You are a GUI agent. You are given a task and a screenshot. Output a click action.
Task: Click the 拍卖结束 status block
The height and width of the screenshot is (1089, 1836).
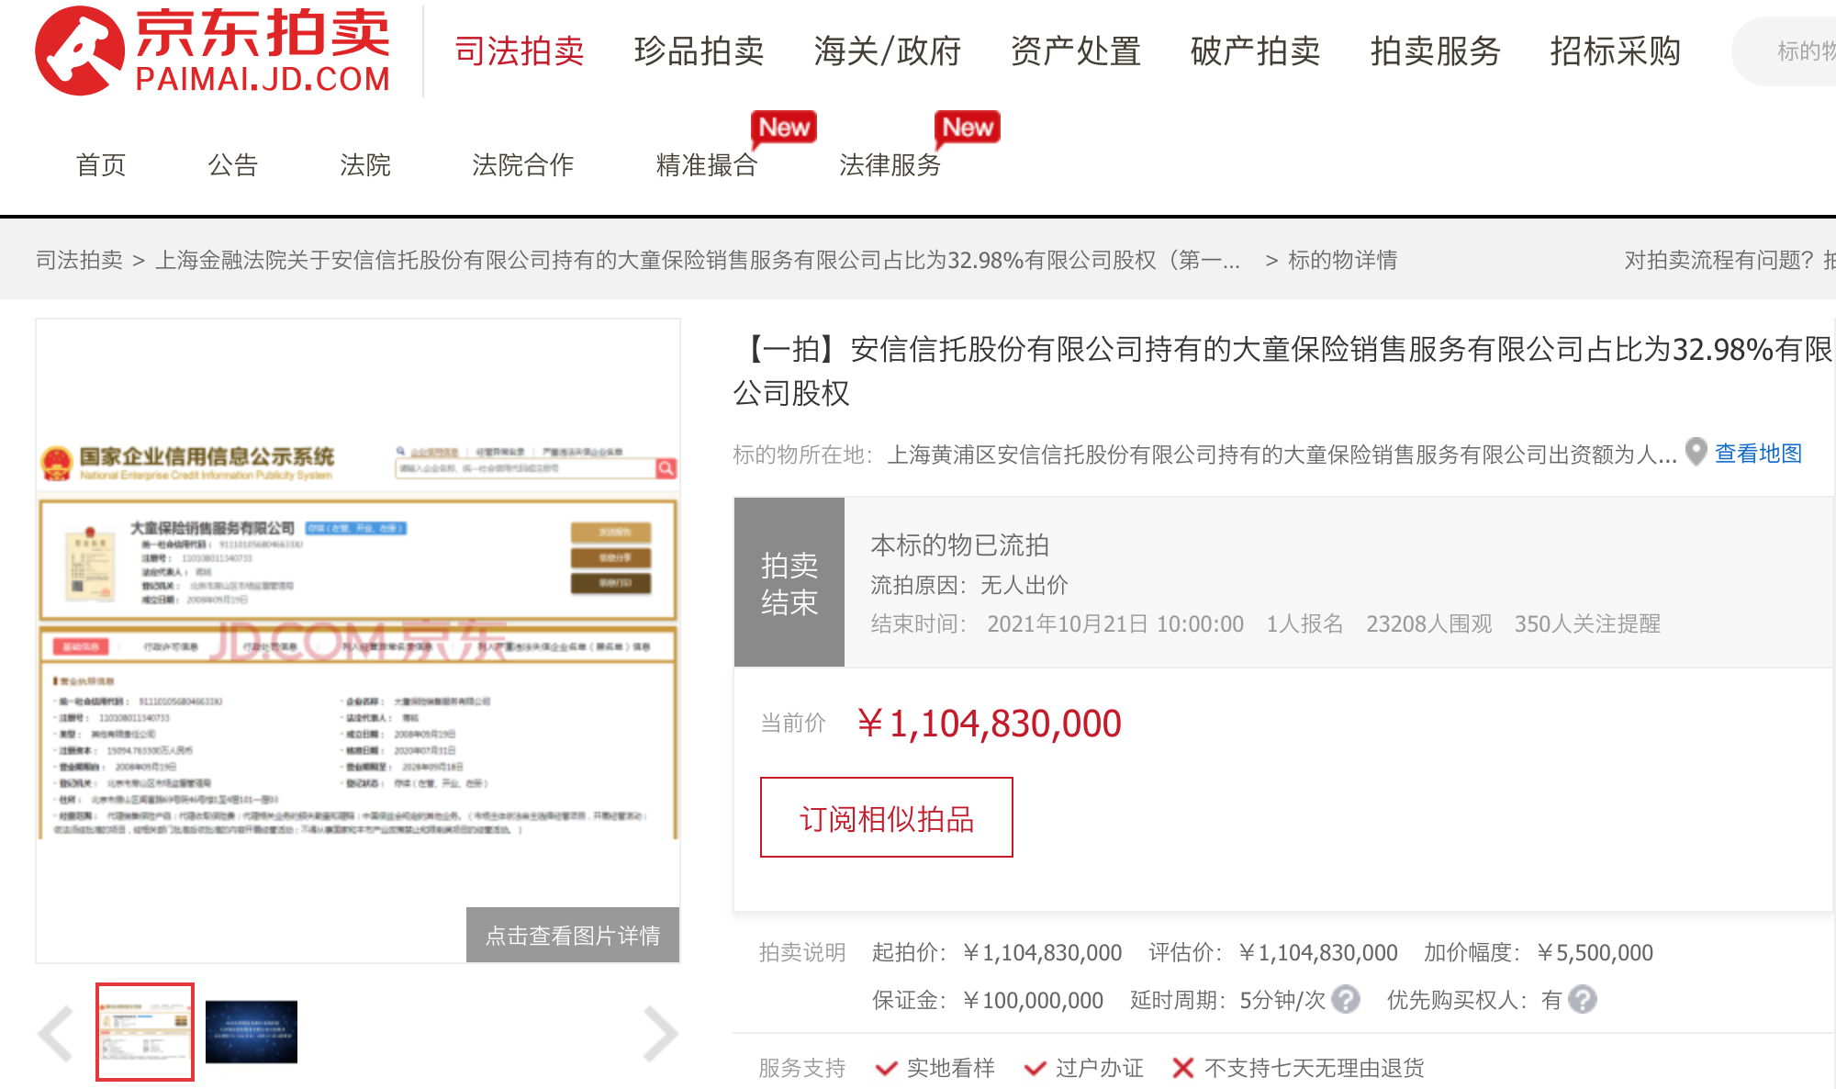pyautogui.click(x=789, y=582)
